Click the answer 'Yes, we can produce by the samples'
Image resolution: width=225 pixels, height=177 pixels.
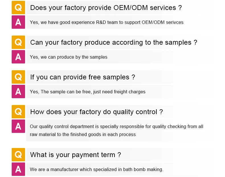tap(68, 57)
